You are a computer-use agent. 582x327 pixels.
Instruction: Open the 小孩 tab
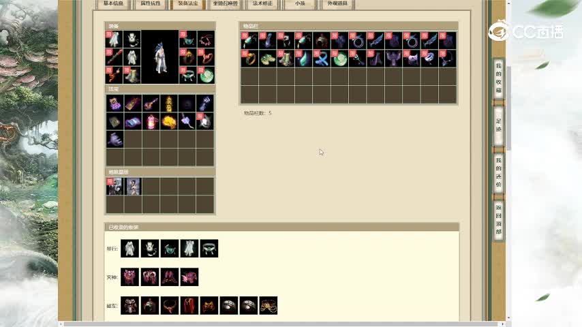(300, 3)
